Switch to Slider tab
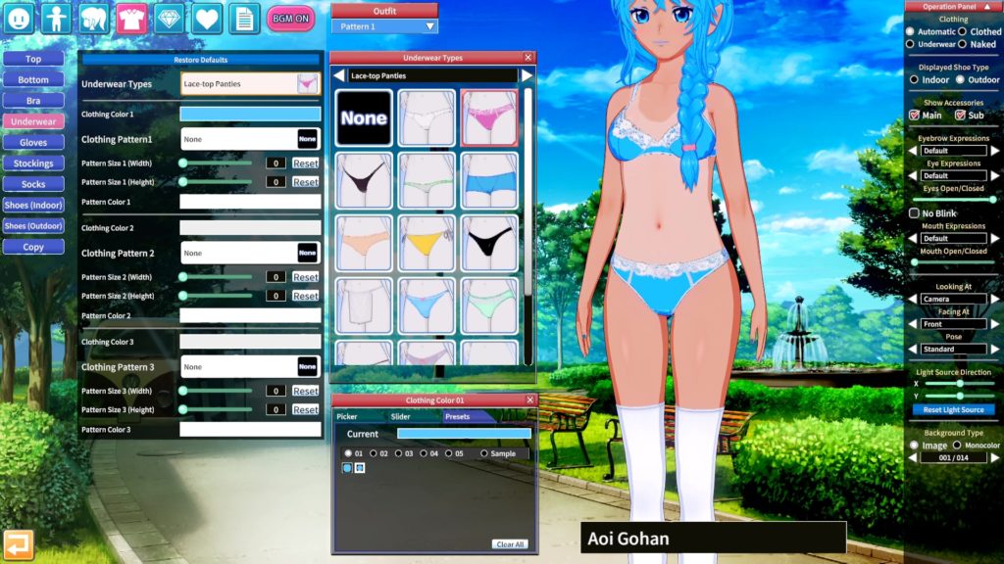1004x564 pixels. (401, 416)
